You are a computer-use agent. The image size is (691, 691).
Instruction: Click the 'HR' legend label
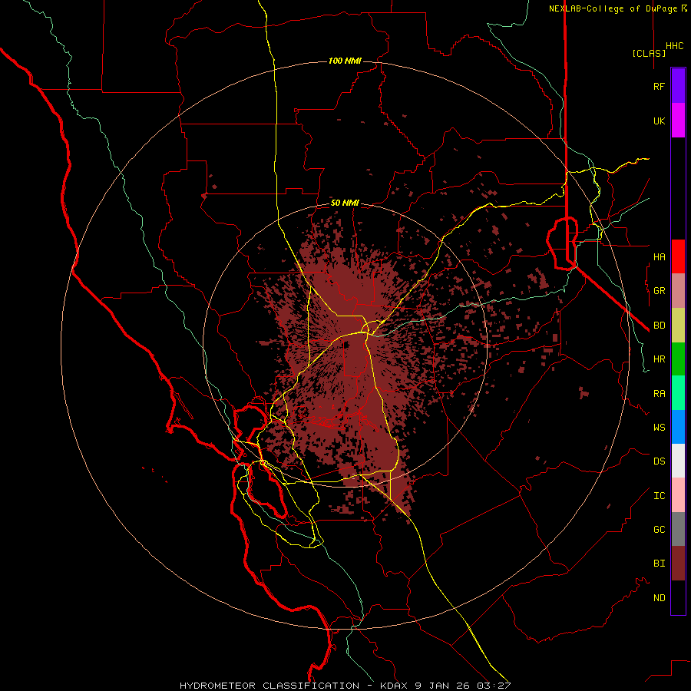click(x=659, y=359)
